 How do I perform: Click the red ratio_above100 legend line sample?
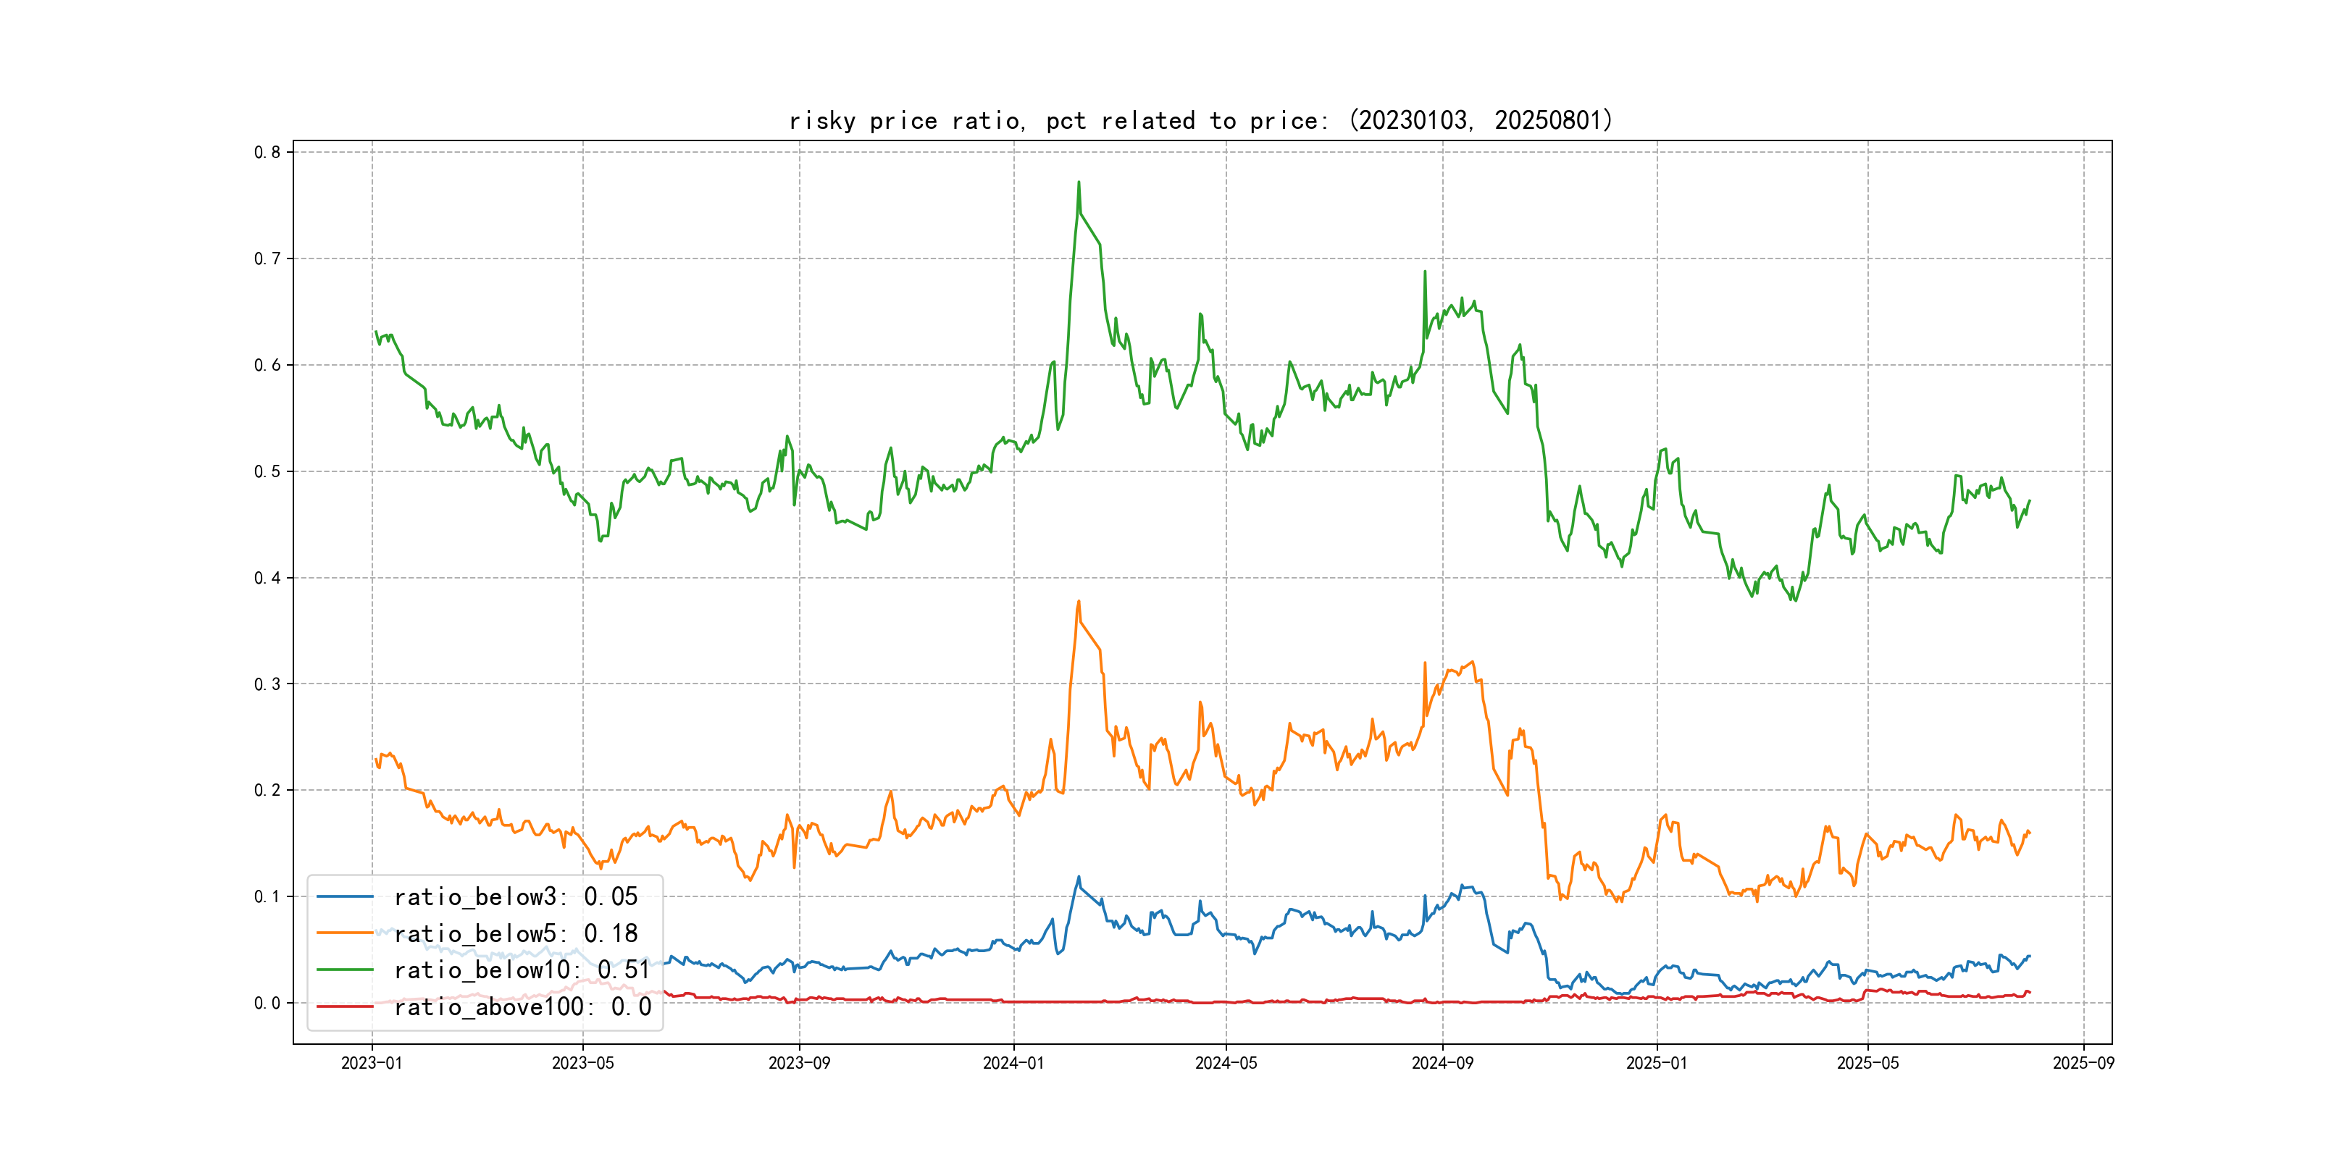coord(344,1006)
